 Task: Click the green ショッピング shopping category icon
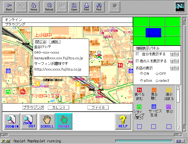(x=139, y=107)
